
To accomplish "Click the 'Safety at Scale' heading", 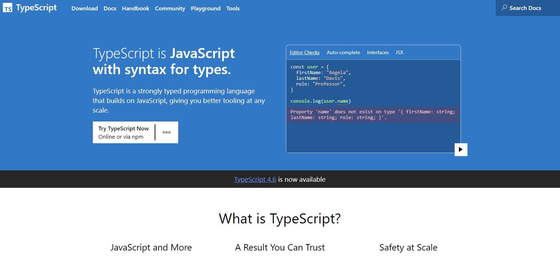I will 408,247.
